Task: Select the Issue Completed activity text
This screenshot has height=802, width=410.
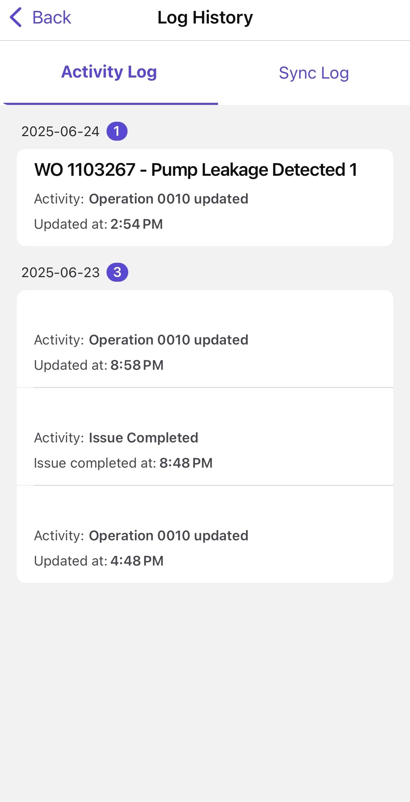Action: 143,438
